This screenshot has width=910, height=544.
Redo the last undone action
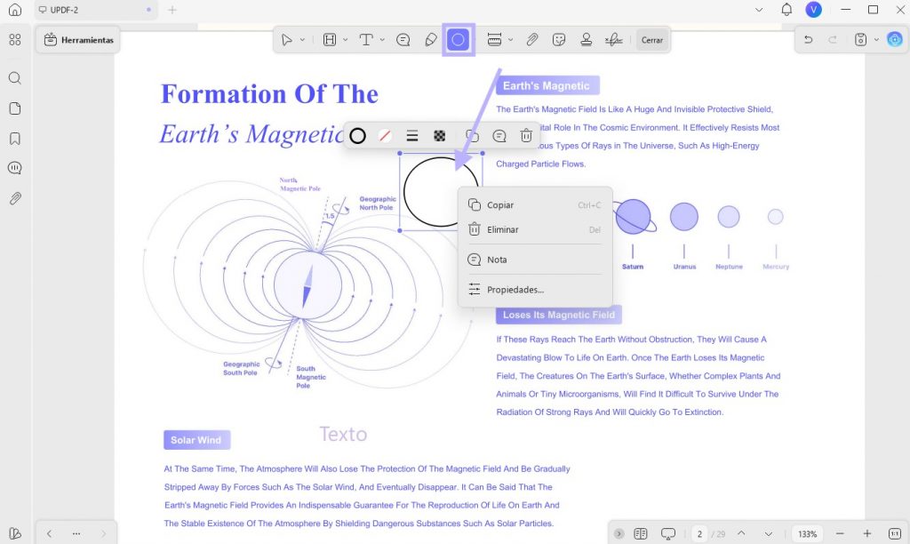tap(832, 39)
